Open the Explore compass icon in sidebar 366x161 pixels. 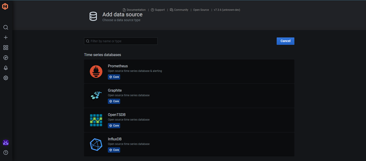tap(6, 58)
